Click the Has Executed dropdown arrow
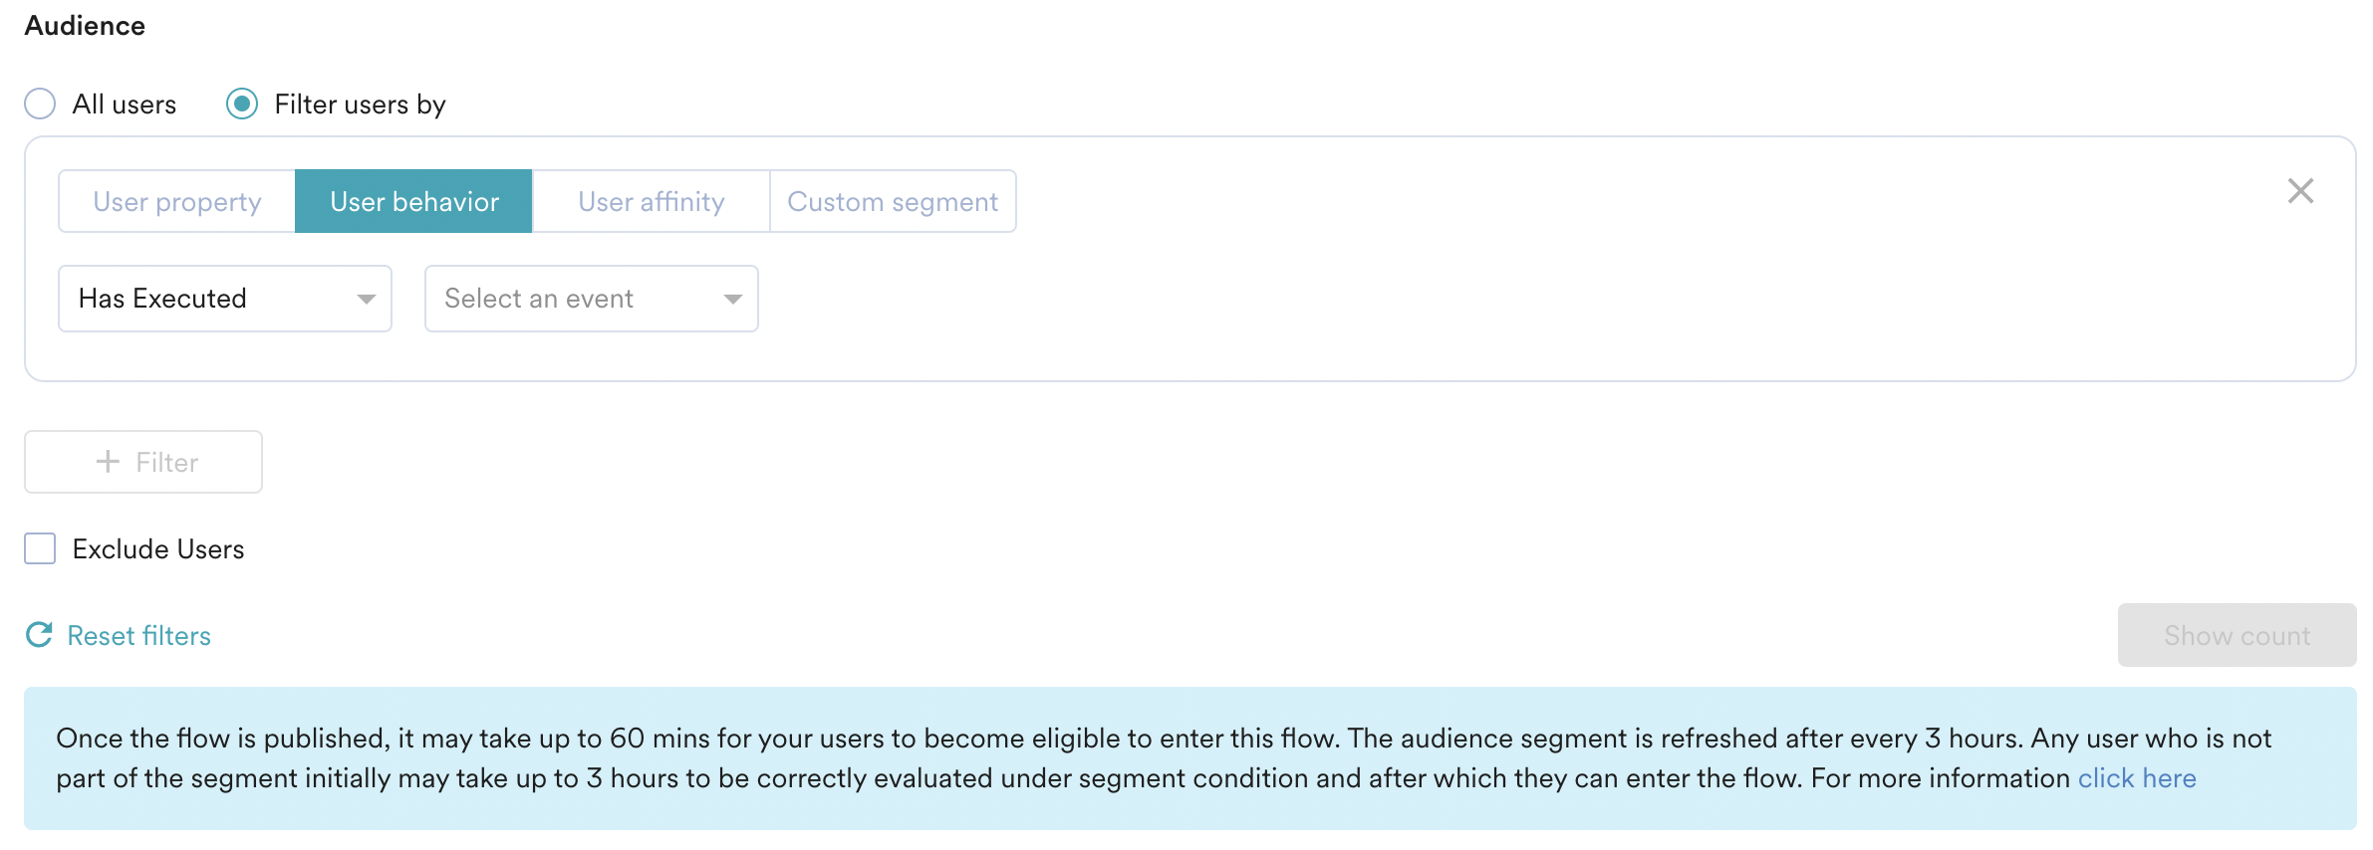 tap(366, 299)
